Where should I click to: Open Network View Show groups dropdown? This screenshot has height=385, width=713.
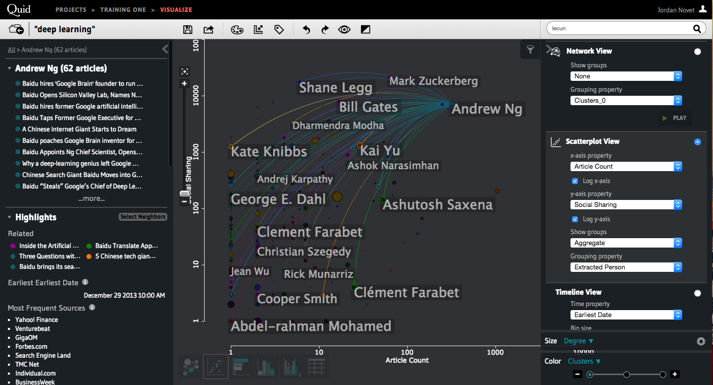point(626,76)
